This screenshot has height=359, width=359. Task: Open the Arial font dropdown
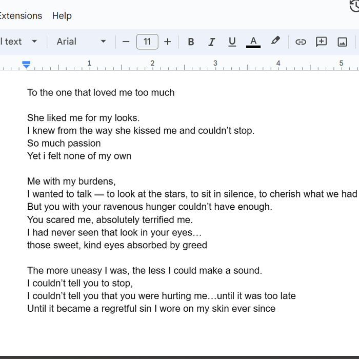tap(81, 42)
